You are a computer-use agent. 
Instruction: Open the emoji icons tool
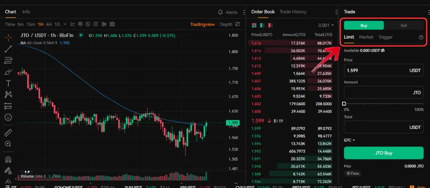8,117
